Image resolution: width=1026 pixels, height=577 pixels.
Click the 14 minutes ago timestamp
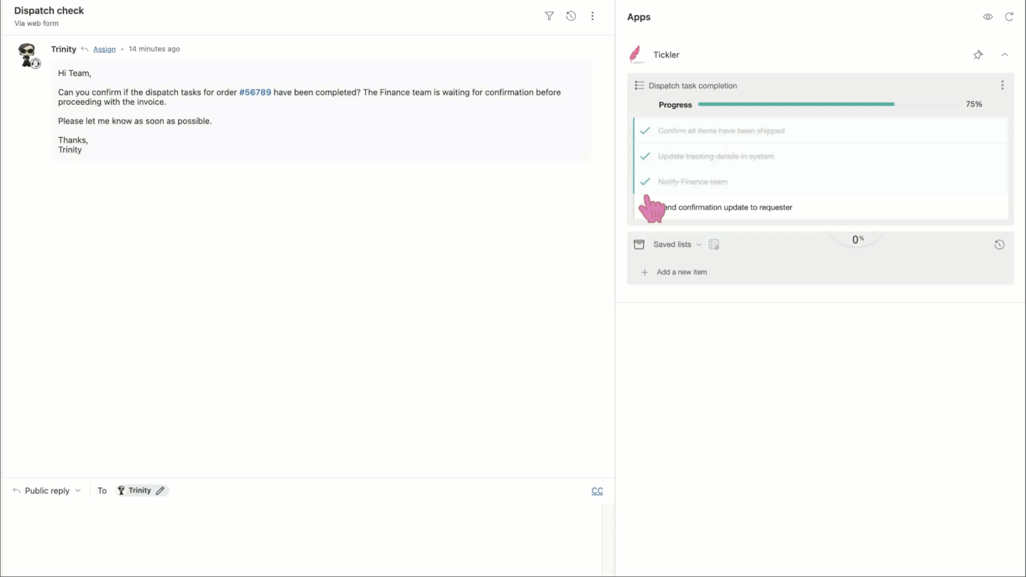click(x=154, y=49)
